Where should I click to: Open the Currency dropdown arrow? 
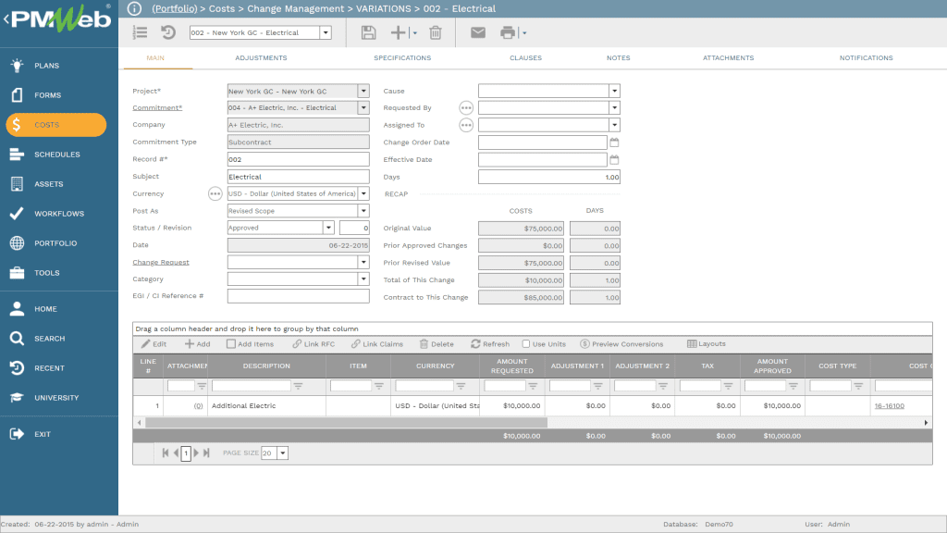pyautogui.click(x=363, y=194)
